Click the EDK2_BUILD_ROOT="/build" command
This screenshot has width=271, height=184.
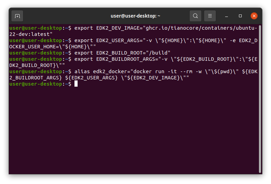pyautogui.click(x=122, y=53)
